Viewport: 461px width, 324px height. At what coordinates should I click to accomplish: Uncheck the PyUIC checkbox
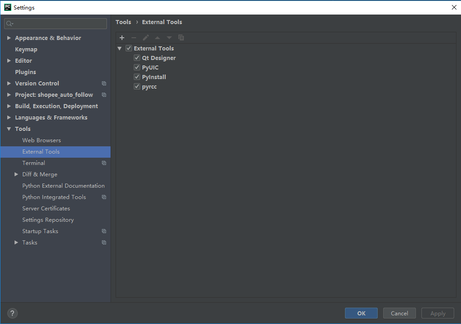coord(137,67)
